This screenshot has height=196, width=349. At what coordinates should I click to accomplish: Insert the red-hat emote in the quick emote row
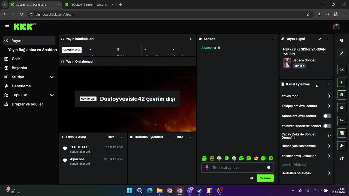click(x=256, y=158)
